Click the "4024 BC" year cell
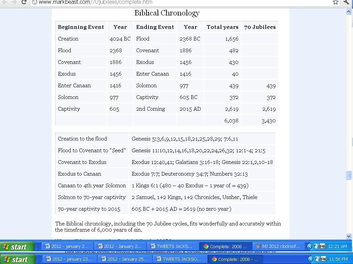 (120, 39)
